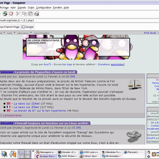159x159 pixels.
Task: Open the First Jeudi link
Action: click(150, 33)
